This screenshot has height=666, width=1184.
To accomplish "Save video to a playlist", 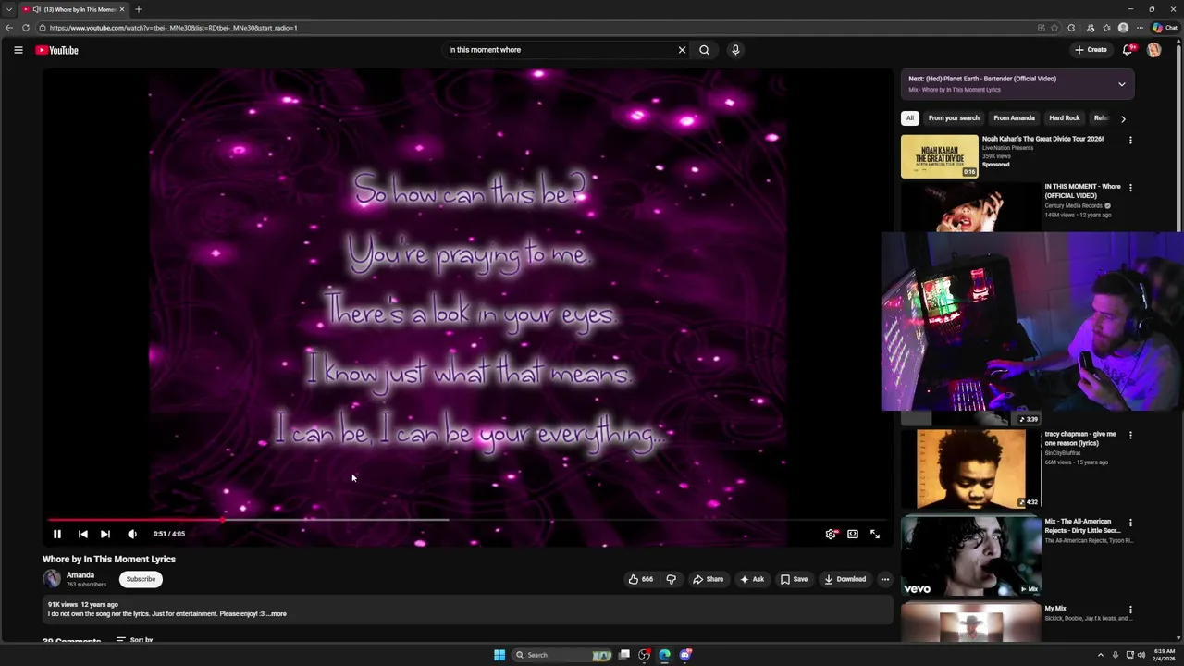I will click(794, 579).
